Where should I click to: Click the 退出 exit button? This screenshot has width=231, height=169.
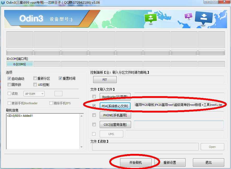[x=209, y=162]
